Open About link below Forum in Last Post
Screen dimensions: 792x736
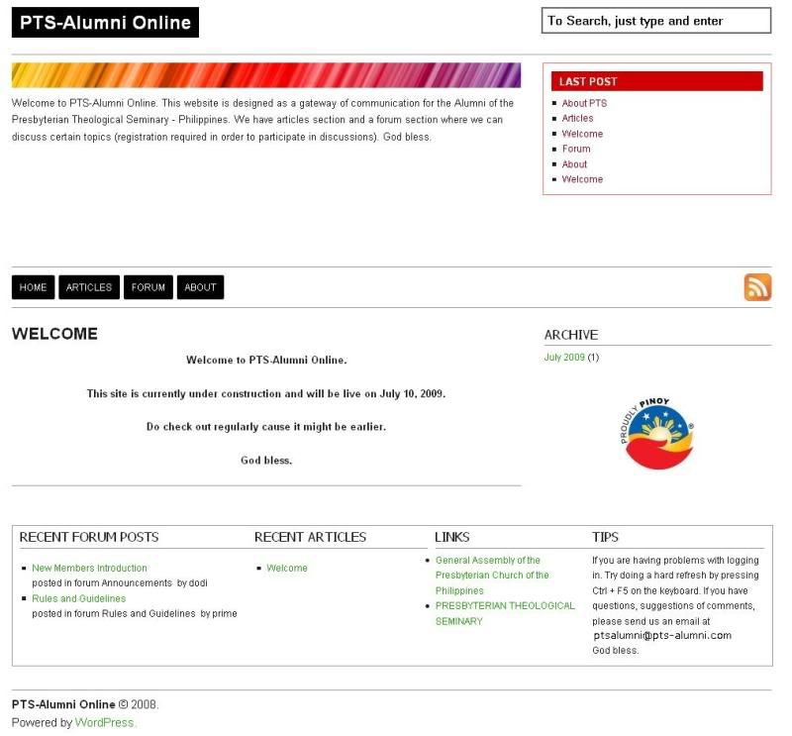(574, 164)
